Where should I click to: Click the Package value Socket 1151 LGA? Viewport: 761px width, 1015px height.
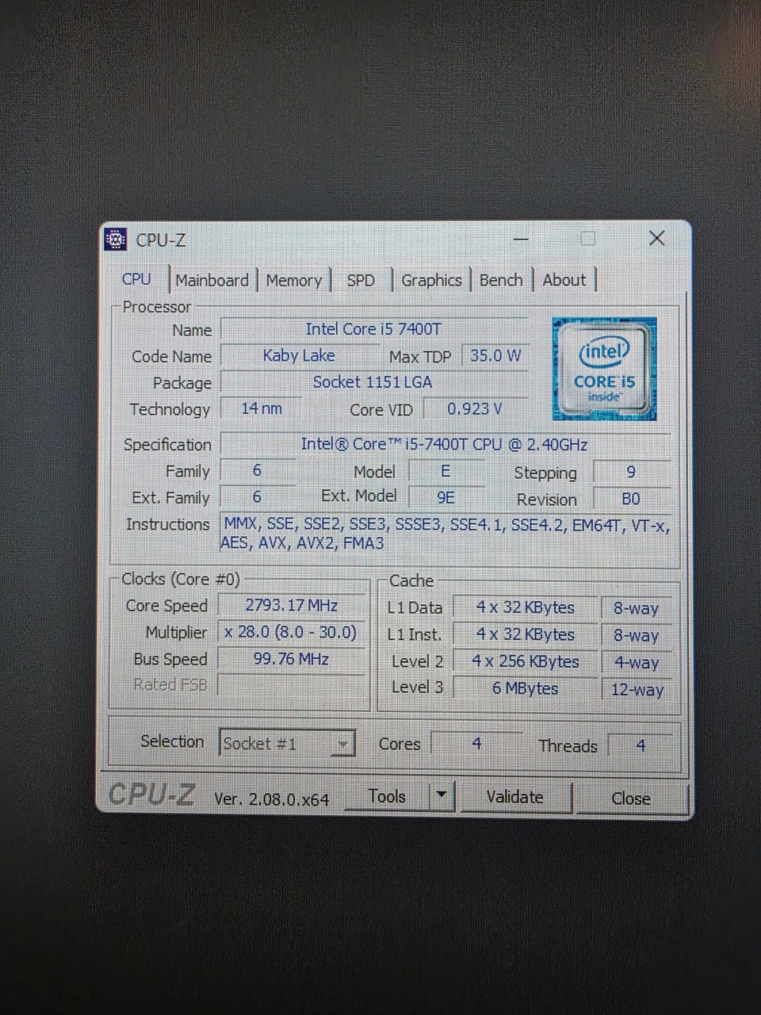point(373,382)
